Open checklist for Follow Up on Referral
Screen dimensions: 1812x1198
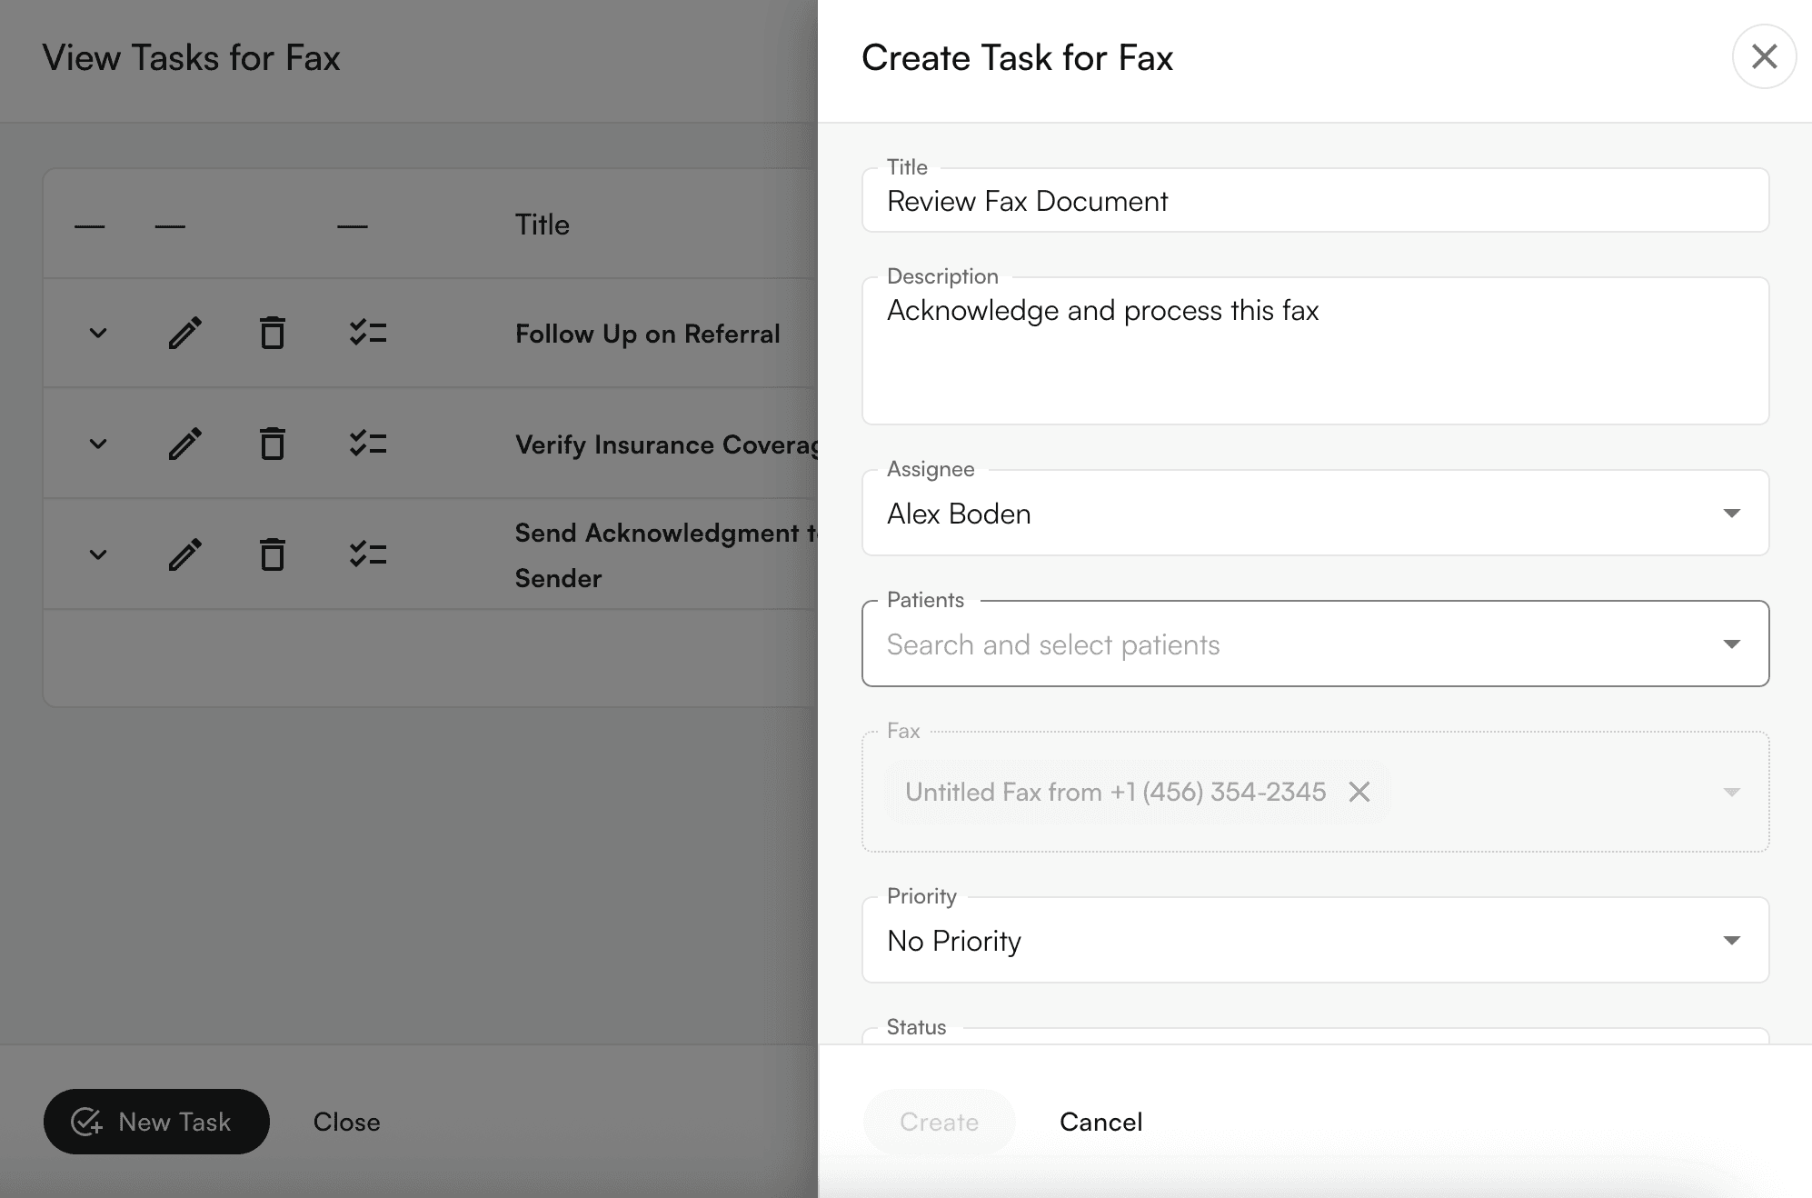click(368, 333)
